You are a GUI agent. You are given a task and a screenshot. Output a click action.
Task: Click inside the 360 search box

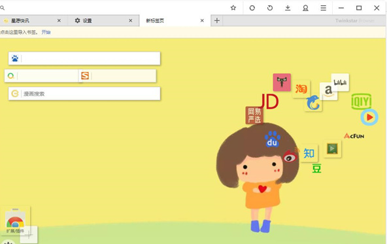point(41,76)
